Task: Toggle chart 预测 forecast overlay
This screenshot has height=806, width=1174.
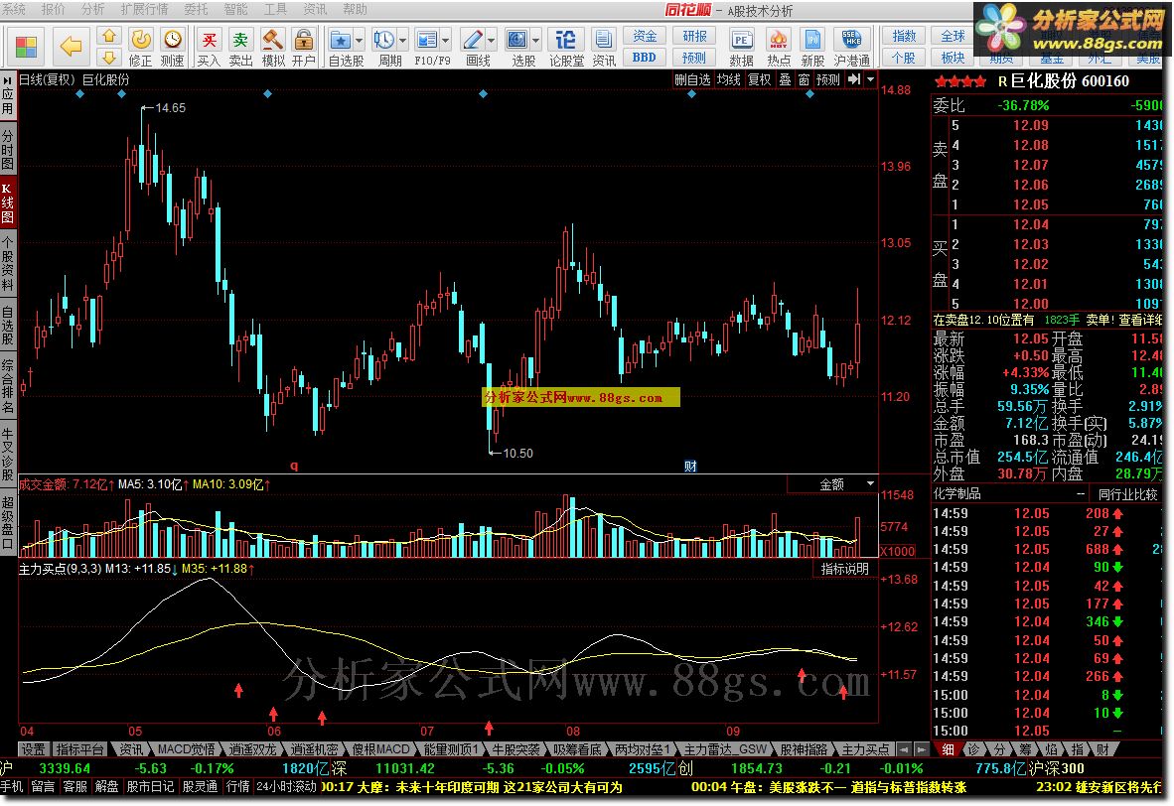Action: (828, 79)
